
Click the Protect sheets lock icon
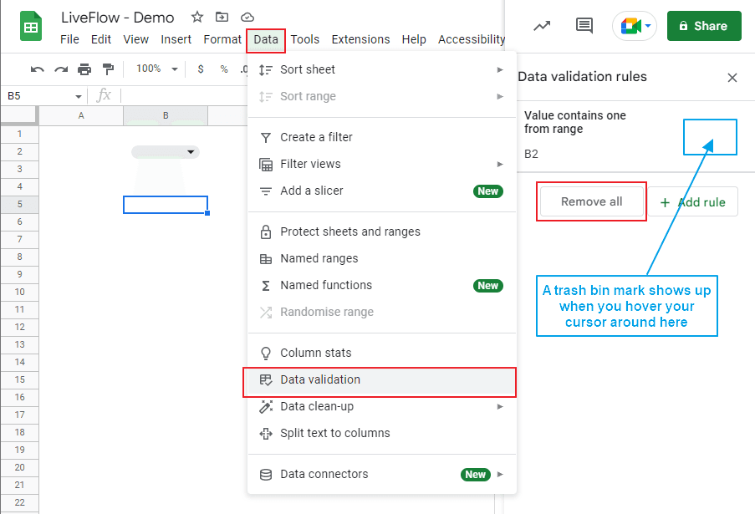(266, 232)
